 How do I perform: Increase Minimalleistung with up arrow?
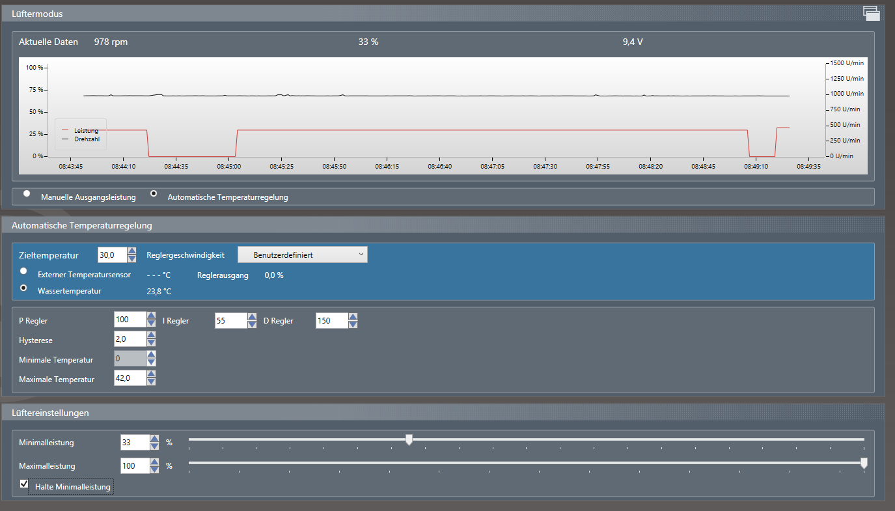154,439
